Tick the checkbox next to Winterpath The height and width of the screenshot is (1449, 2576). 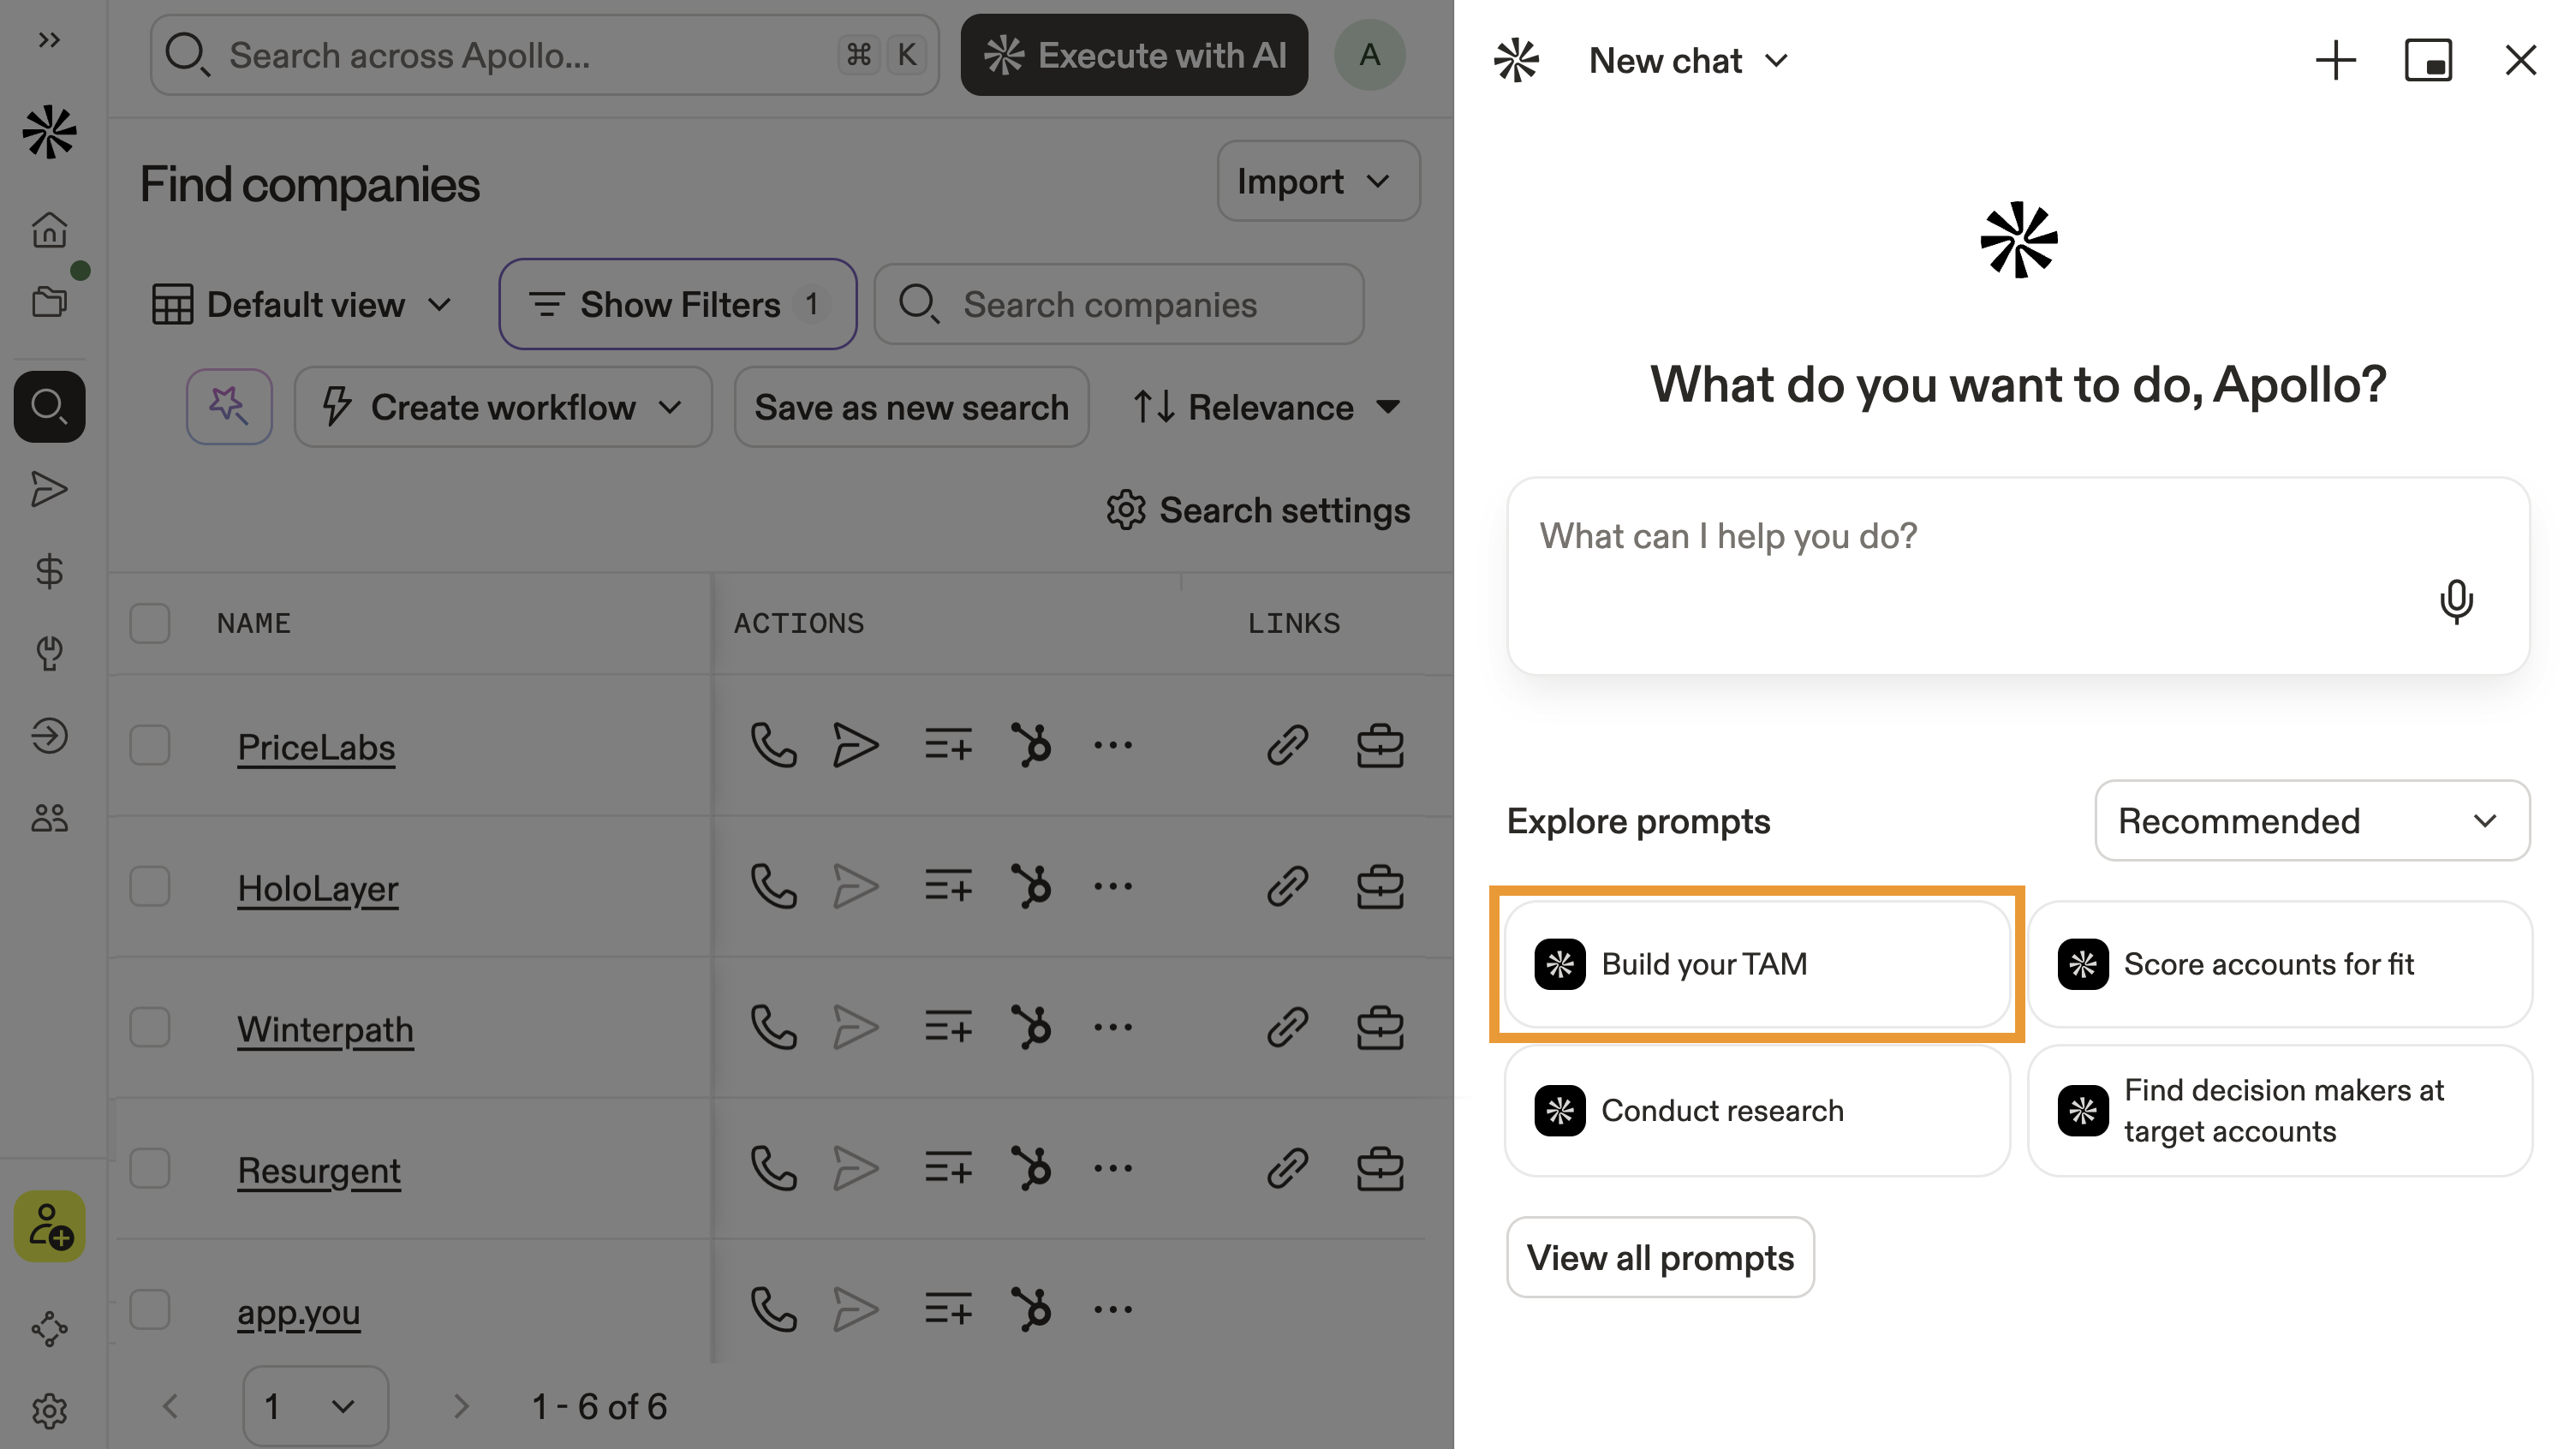tap(150, 1028)
